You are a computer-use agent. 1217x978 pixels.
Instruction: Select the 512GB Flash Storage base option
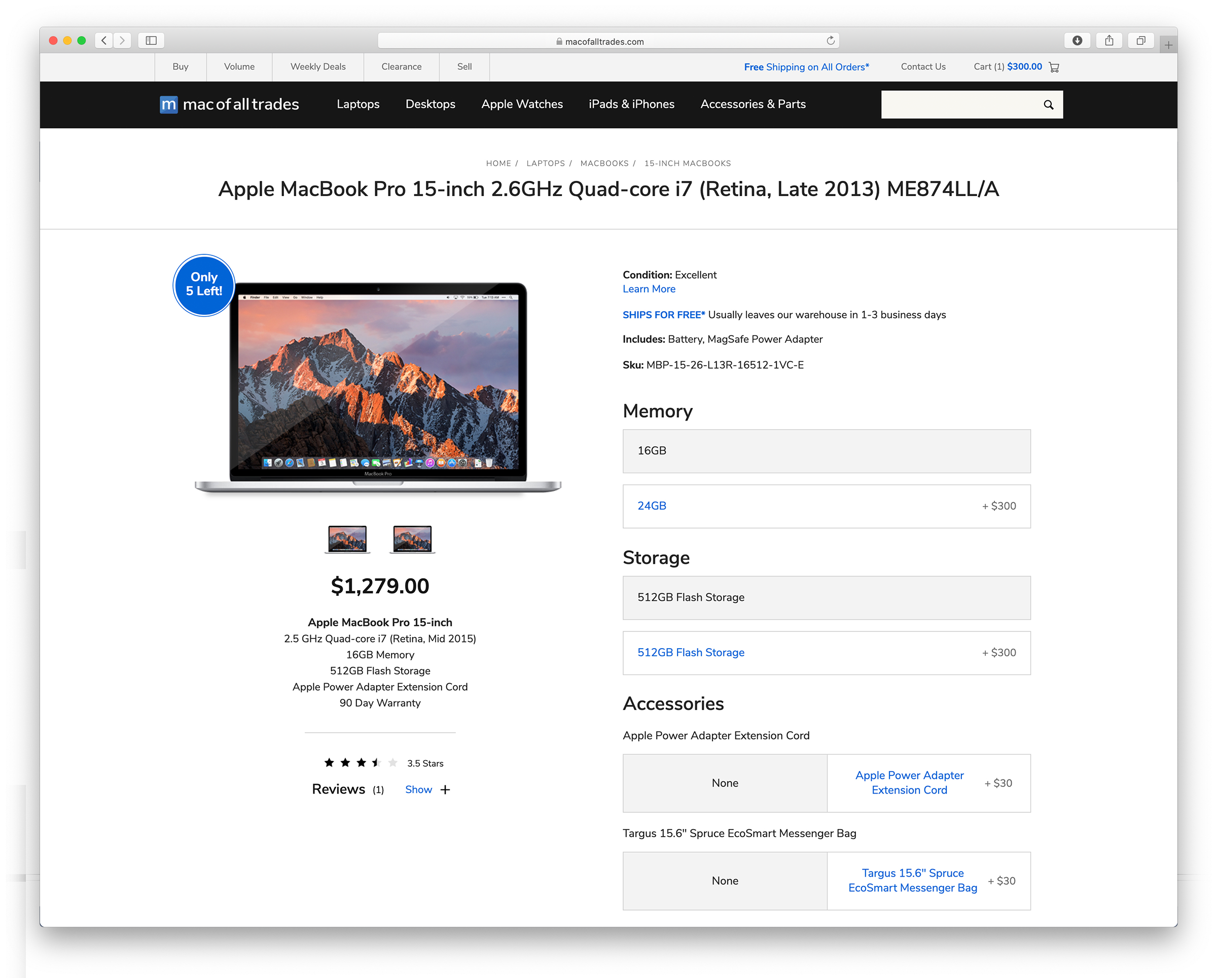[x=827, y=598]
